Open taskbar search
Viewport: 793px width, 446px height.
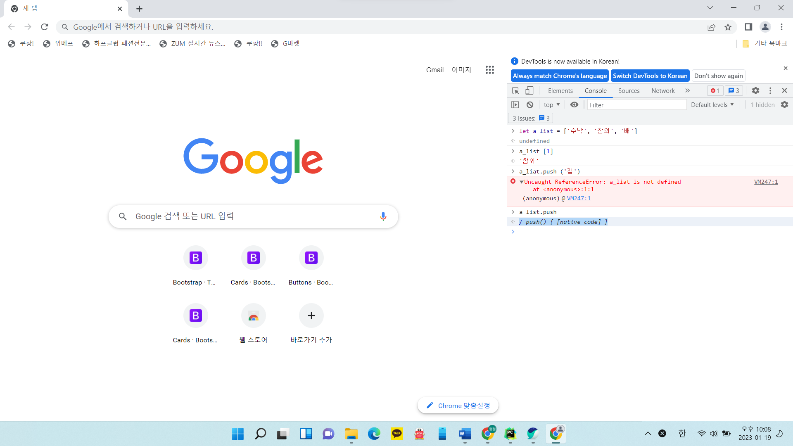click(x=260, y=434)
